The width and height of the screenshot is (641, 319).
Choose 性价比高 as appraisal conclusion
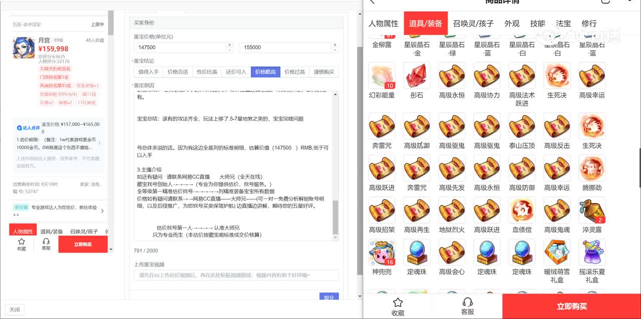click(207, 72)
